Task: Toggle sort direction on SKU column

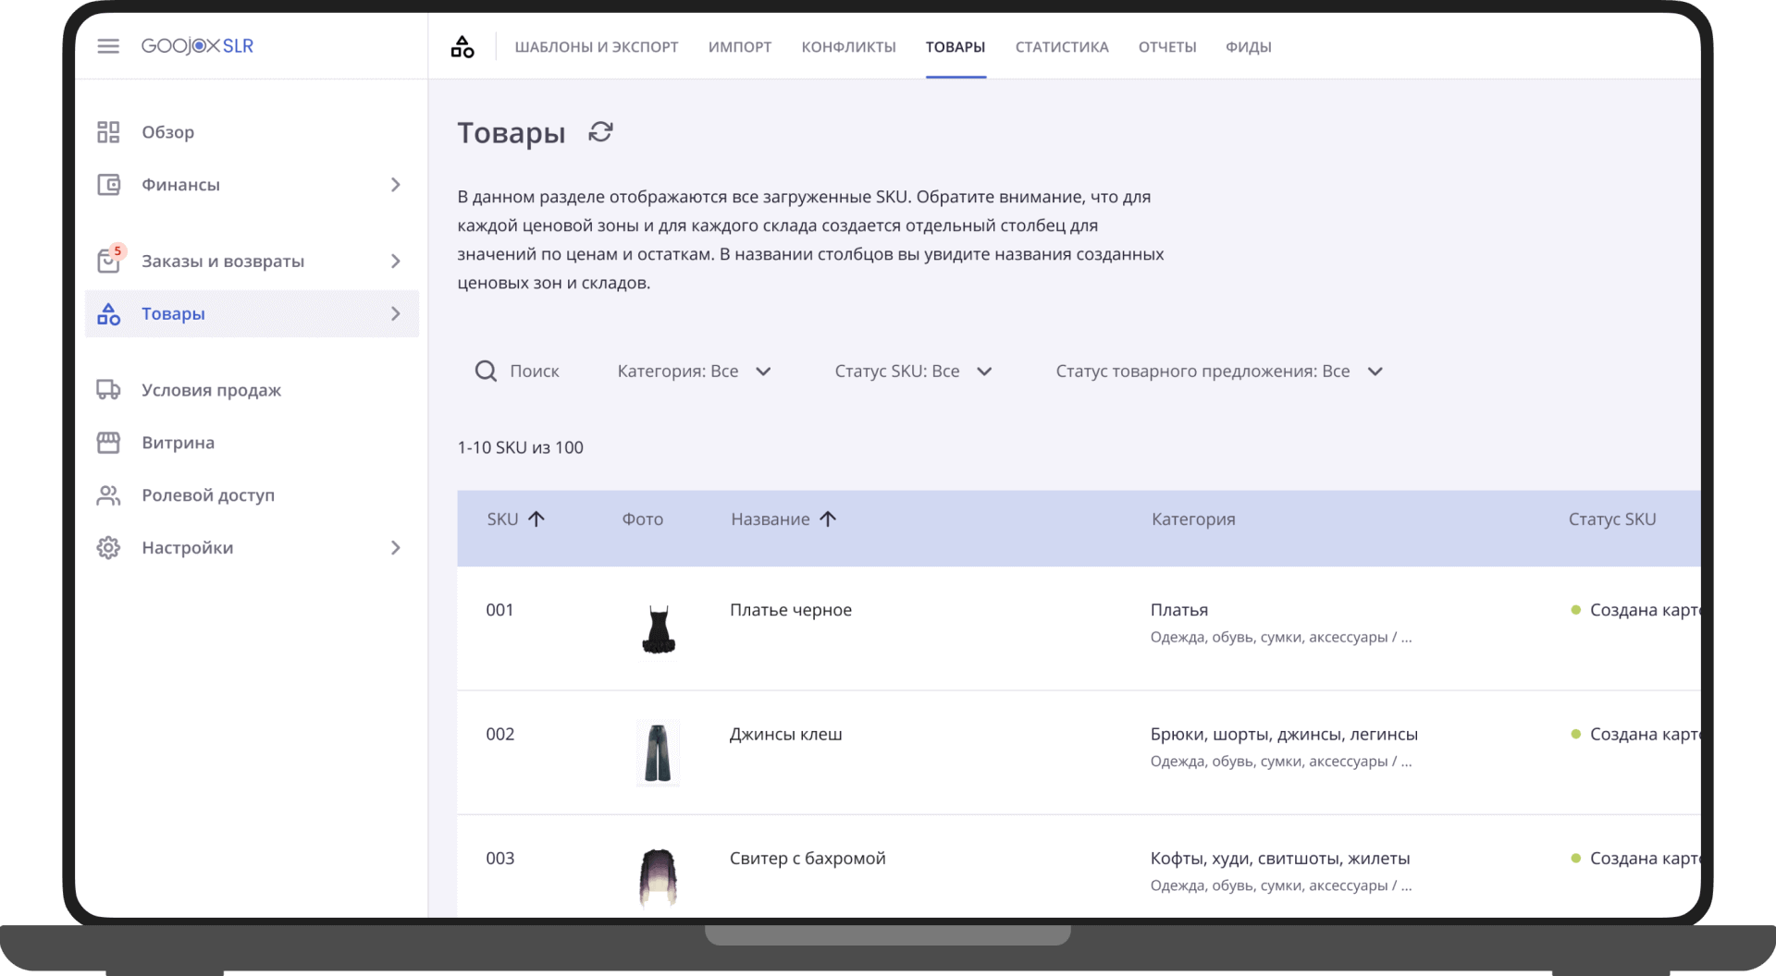Action: click(537, 518)
